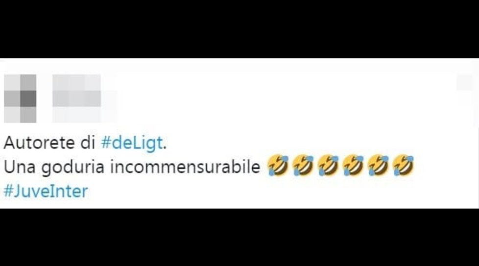The height and width of the screenshot is (266, 479).
Task: Click the last rolling-laughing emoji in the row
Action: click(x=403, y=166)
